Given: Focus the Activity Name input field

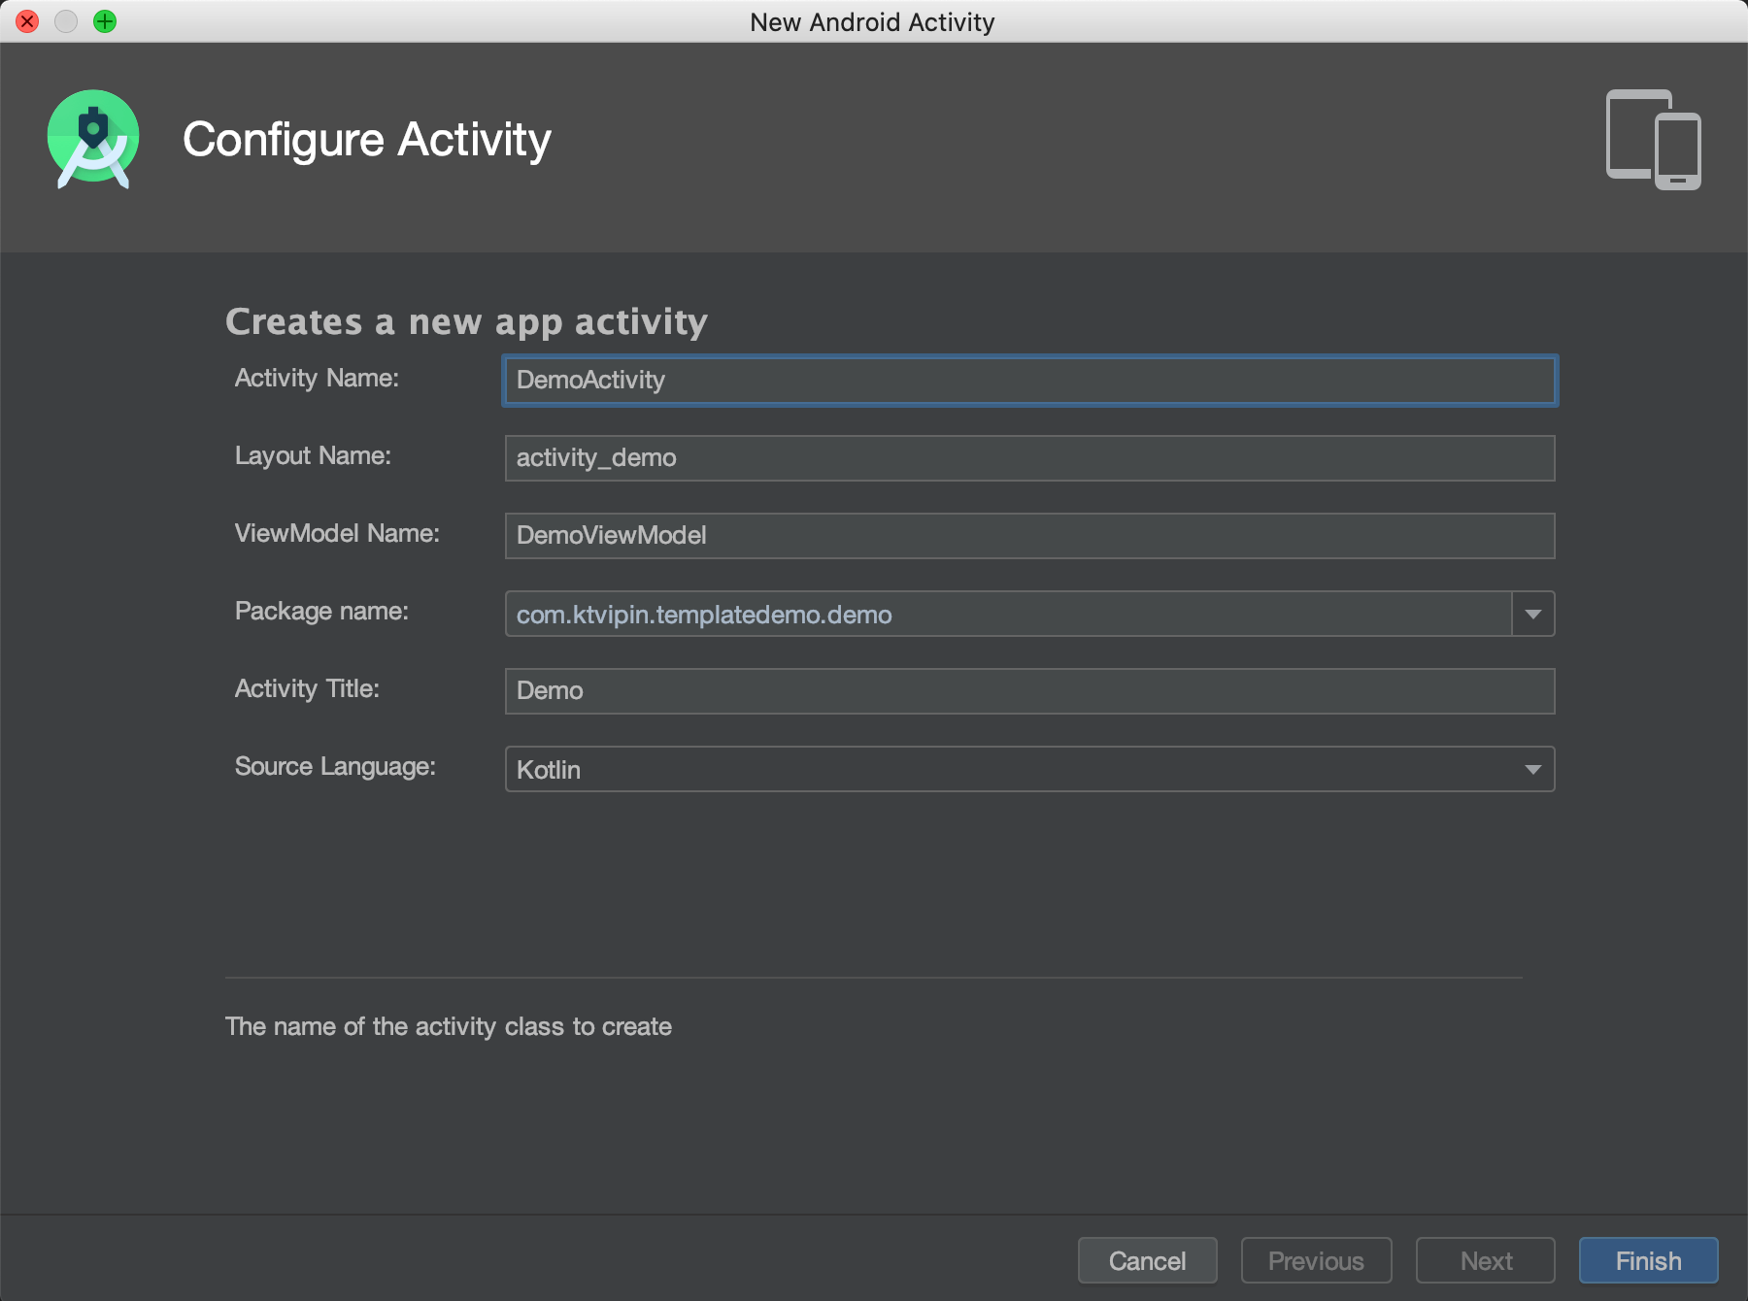Looking at the screenshot, I should click(1029, 381).
